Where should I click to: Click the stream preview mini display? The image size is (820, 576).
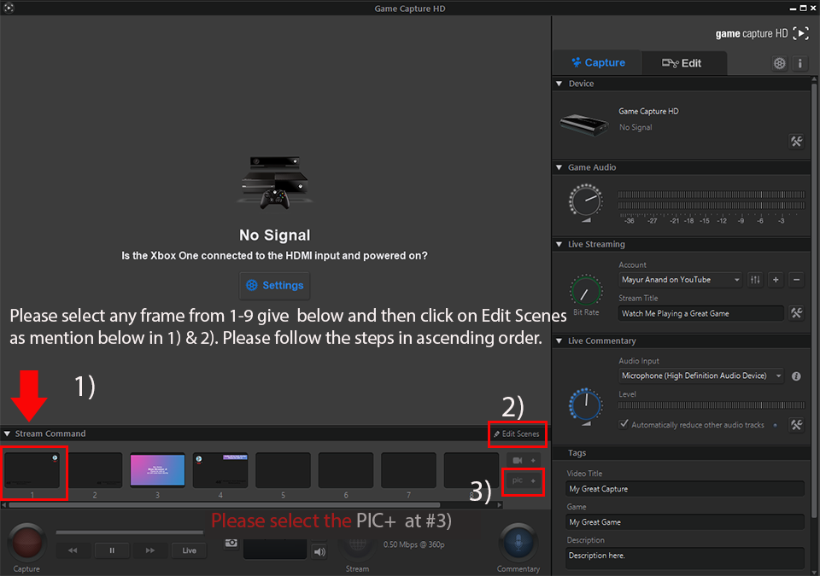point(275,549)
